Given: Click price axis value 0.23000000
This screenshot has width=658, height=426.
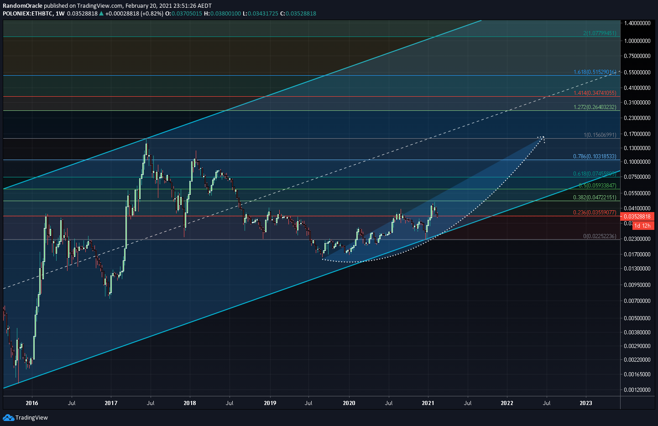Looking at the screenshot, I should point(637,118).
